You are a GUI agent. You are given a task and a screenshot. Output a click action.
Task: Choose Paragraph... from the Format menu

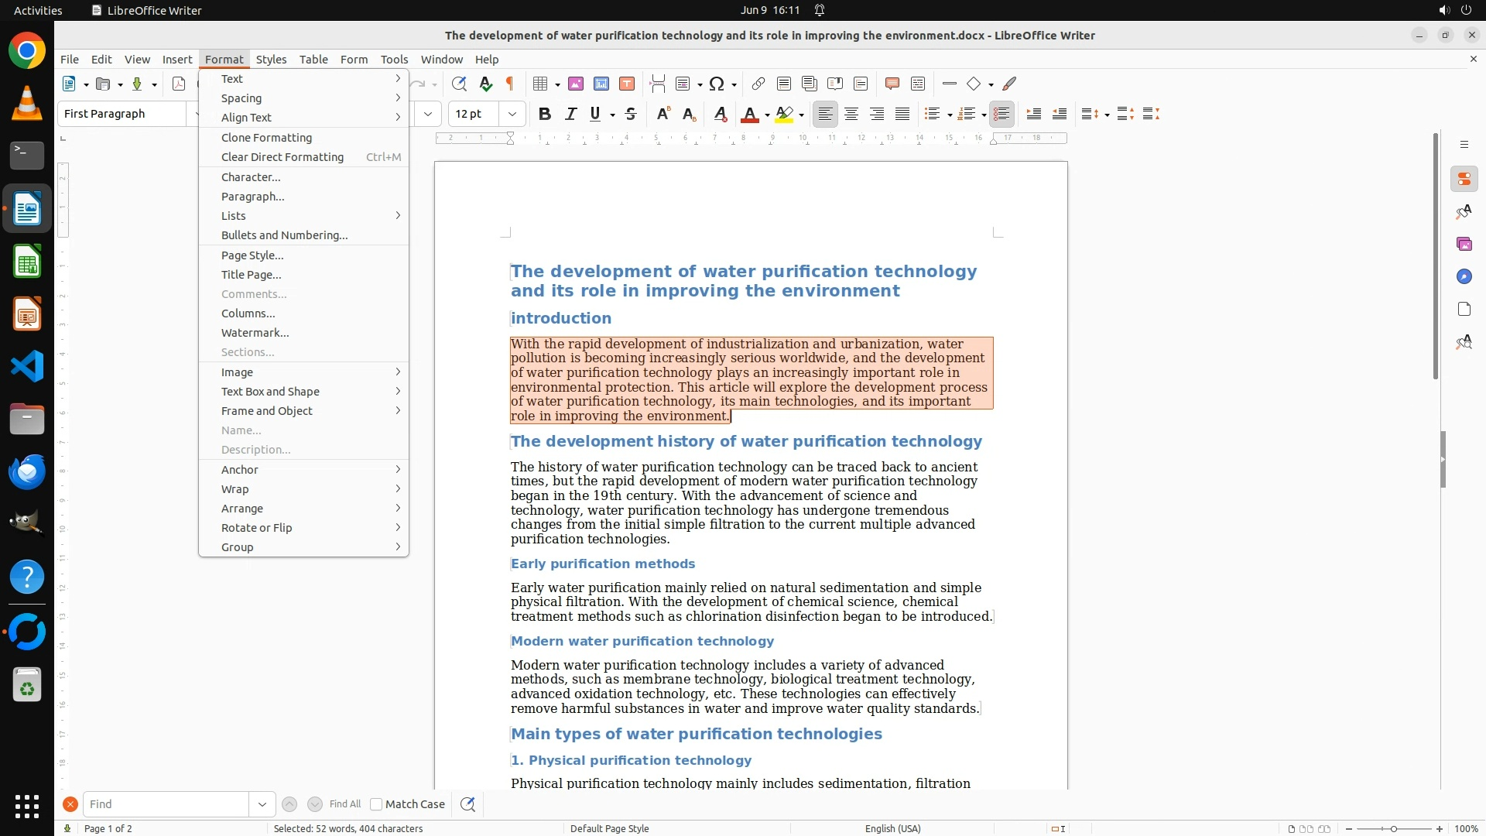pos(253,197)
